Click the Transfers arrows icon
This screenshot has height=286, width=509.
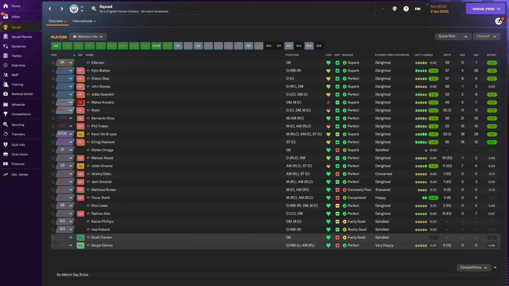click(6, 134)
